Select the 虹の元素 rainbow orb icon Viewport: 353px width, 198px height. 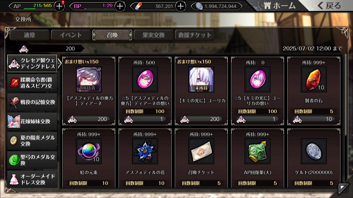89,151
